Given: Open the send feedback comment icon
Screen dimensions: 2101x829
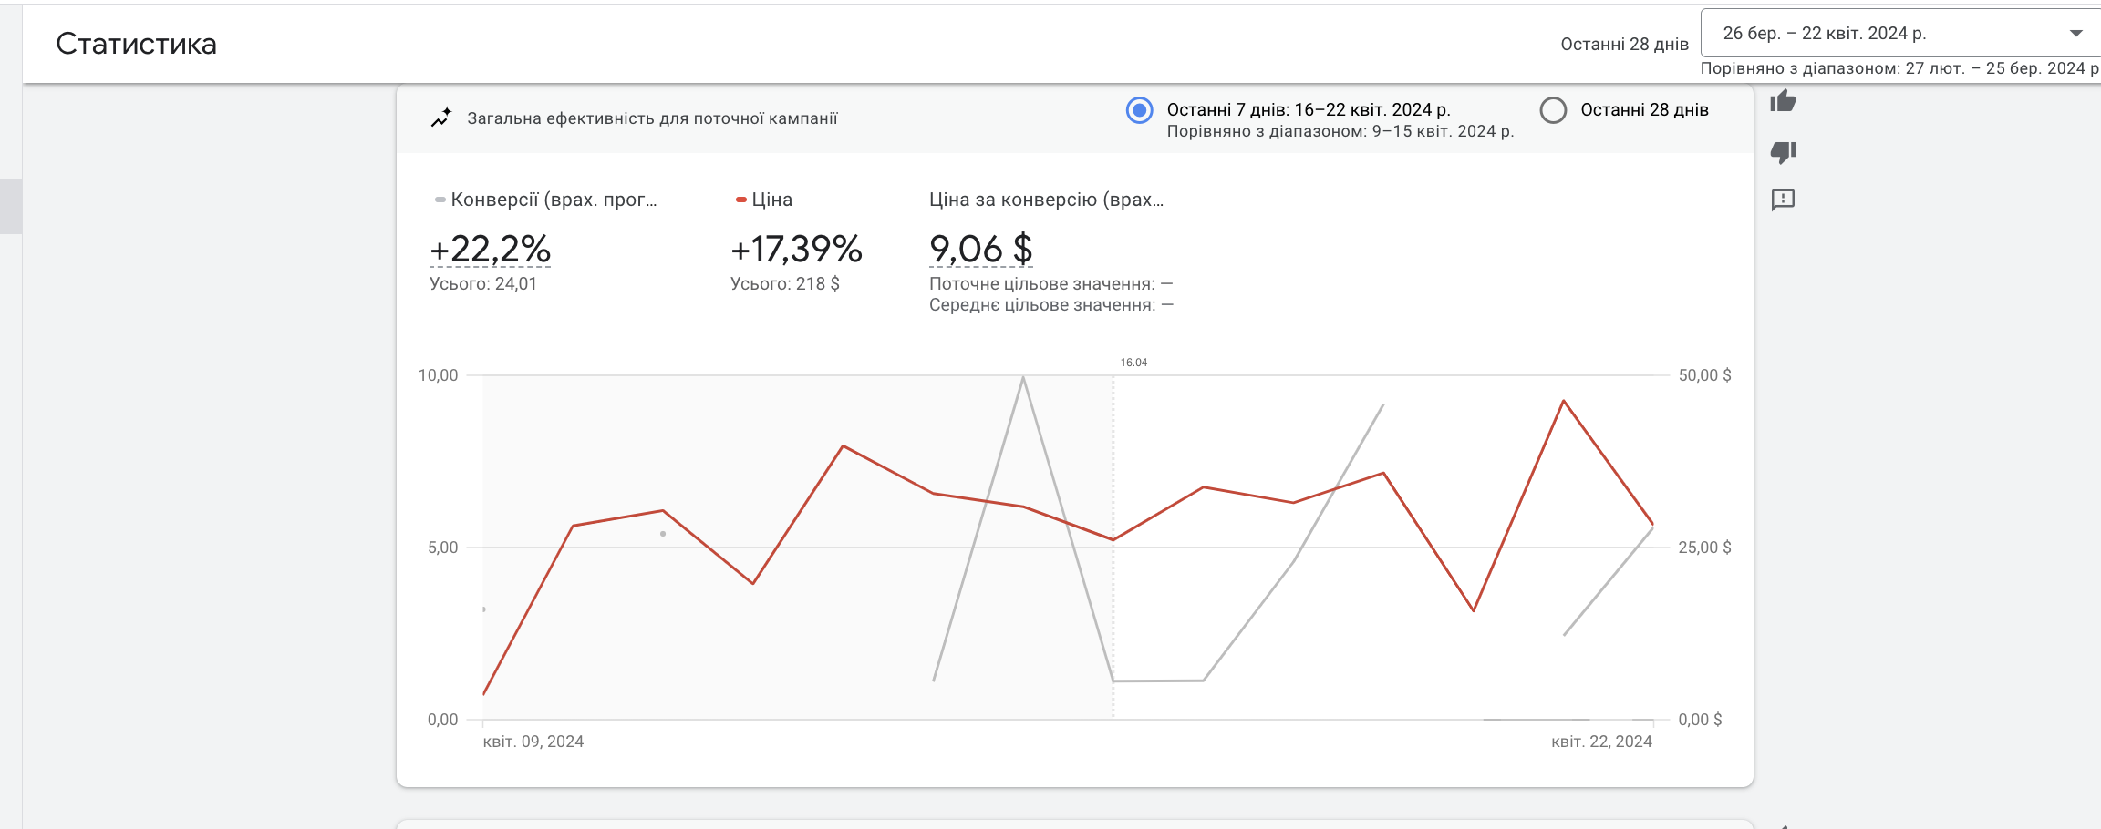Looking at the screenshot, I should coord(1783,200).
